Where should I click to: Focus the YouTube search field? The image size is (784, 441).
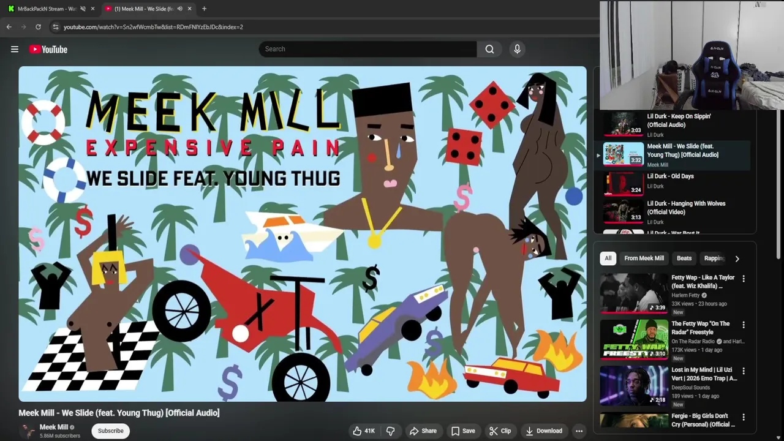(x=367, y=49)
